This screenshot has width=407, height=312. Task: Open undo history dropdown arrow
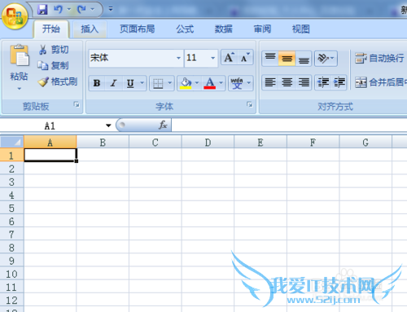pyautogui.click(x=69, y=10)
